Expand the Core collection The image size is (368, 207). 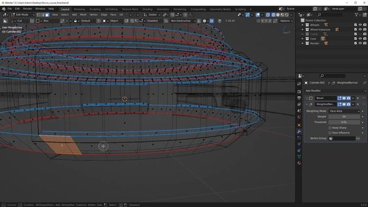302,39
